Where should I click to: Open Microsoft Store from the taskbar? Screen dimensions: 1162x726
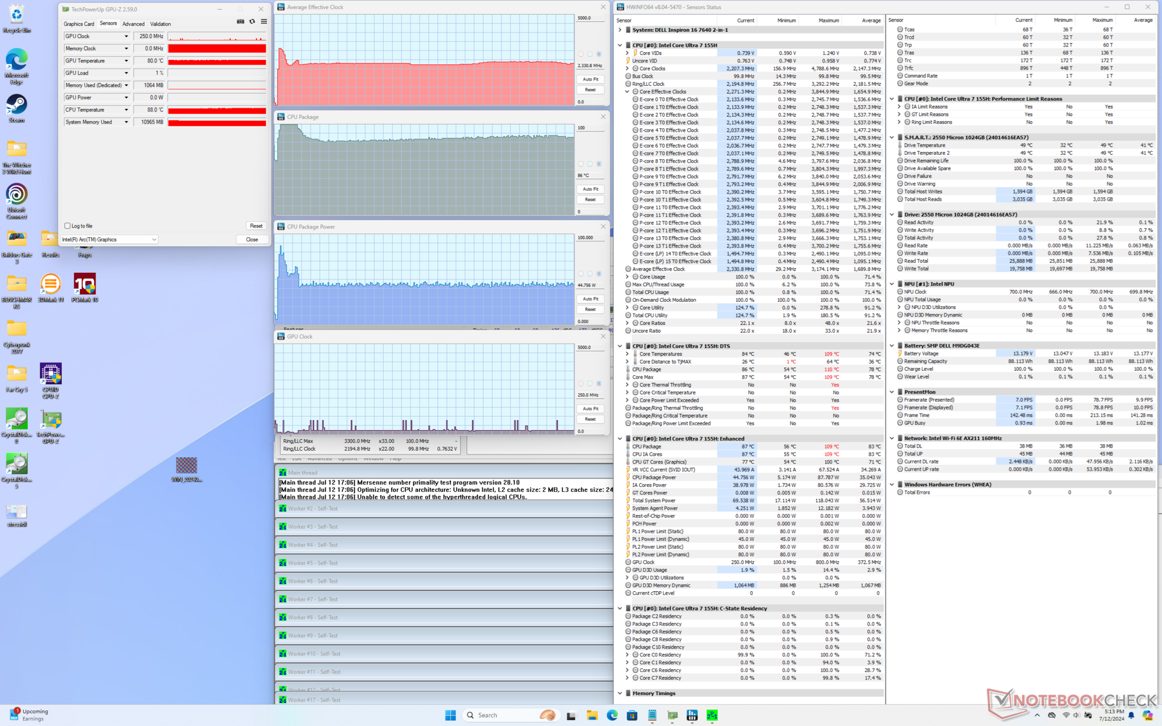coord(632,715)
